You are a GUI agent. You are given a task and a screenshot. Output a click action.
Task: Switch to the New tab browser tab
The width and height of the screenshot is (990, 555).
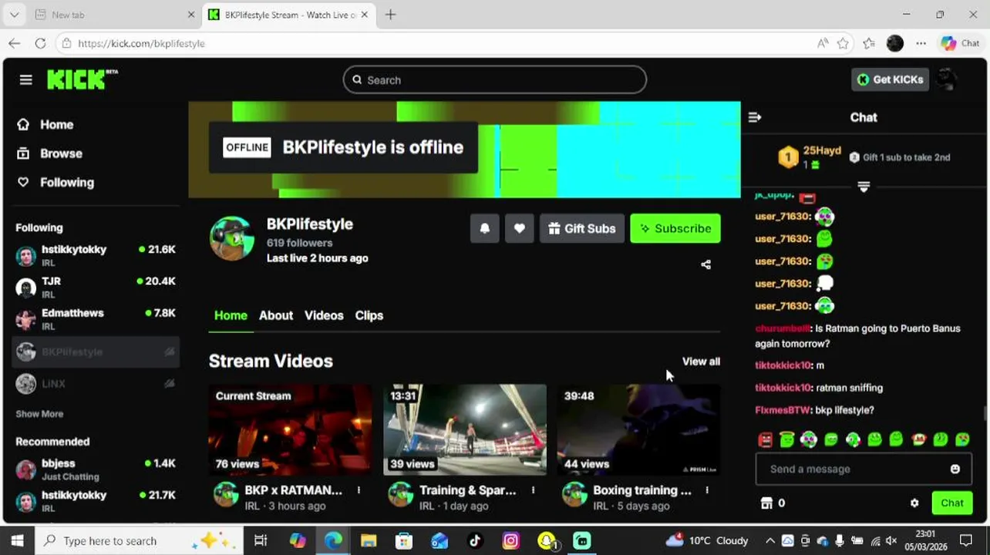tap(114, 15)
